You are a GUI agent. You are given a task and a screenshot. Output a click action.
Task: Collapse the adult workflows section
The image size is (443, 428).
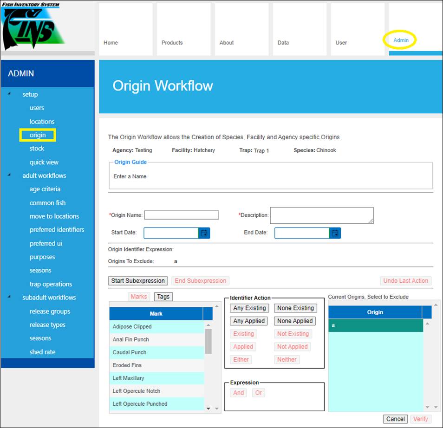tap(10, 175)
